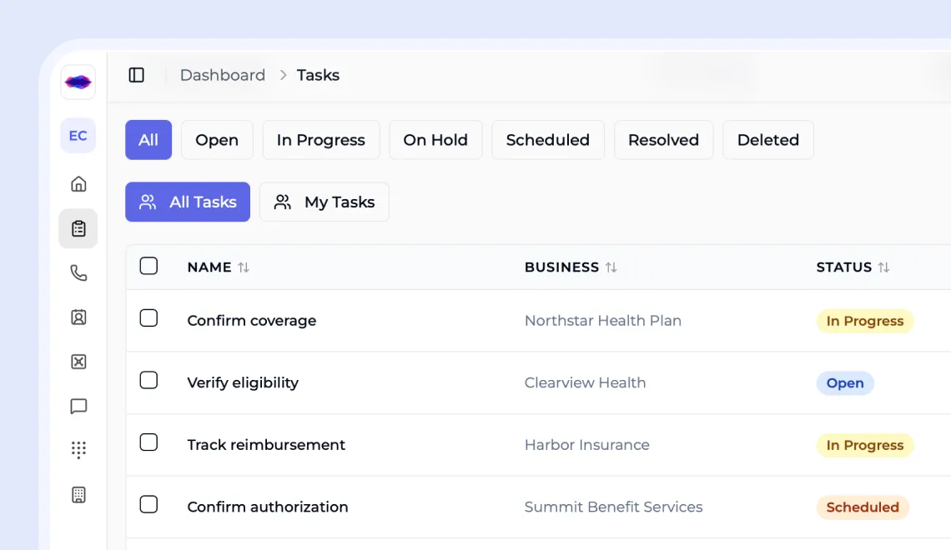Check the Confirm coverage row checkbox

pos(148,318)
